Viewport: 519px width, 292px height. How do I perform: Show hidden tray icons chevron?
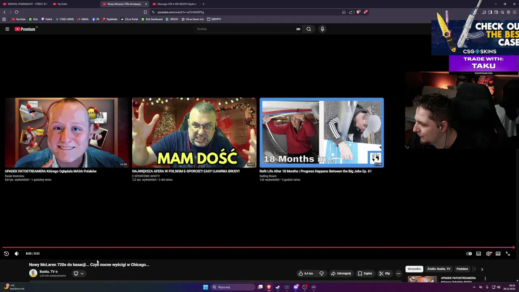pyautogui.click(x=474, y=287)
